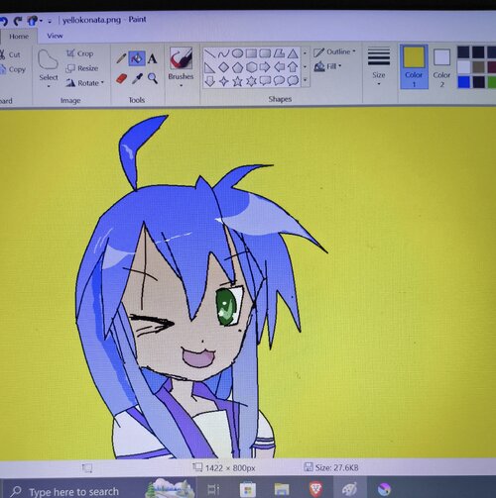
Task: Open File Explorer from the taskbar
Action: click(282, 489)
